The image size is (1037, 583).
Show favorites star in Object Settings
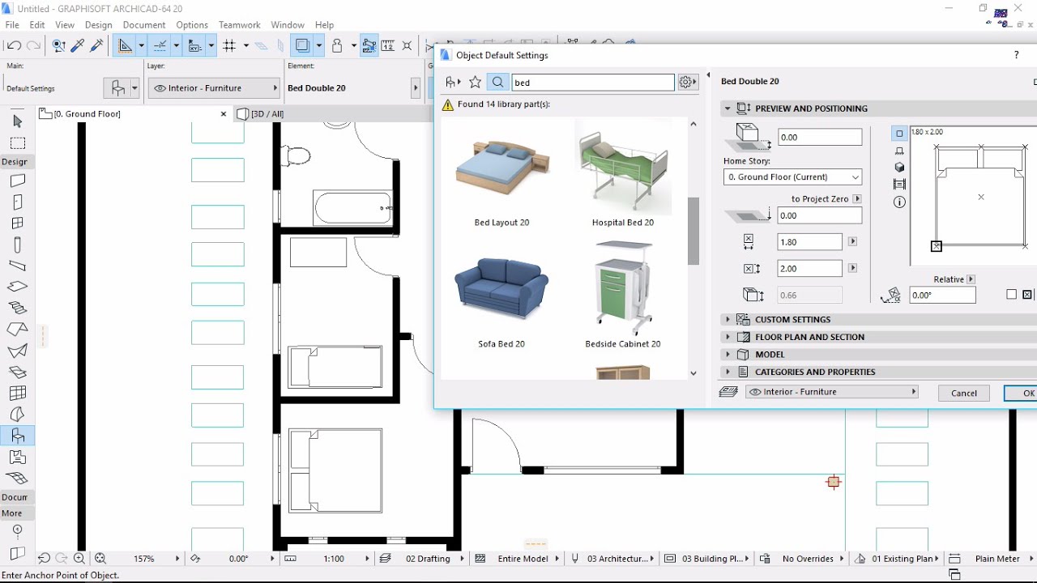point(476,83)
